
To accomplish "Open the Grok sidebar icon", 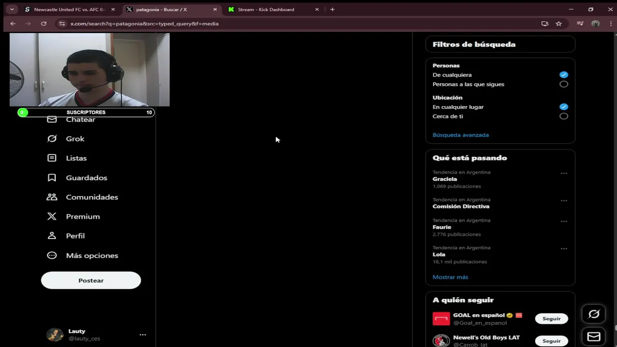I will (52, 139).
